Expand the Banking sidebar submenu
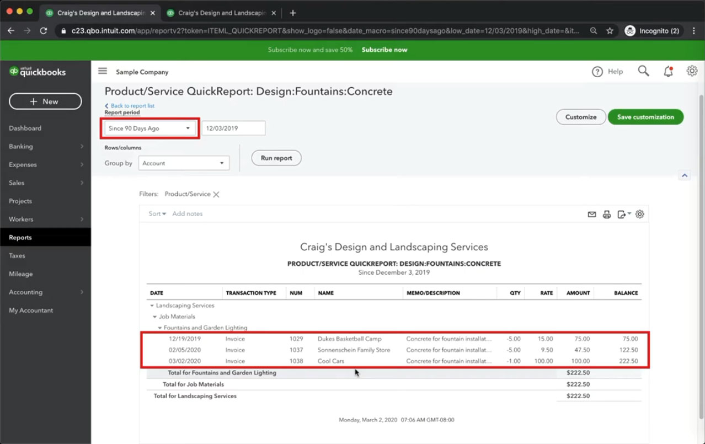The width and height of the screenshot is (705, 444). coord(82,146)
